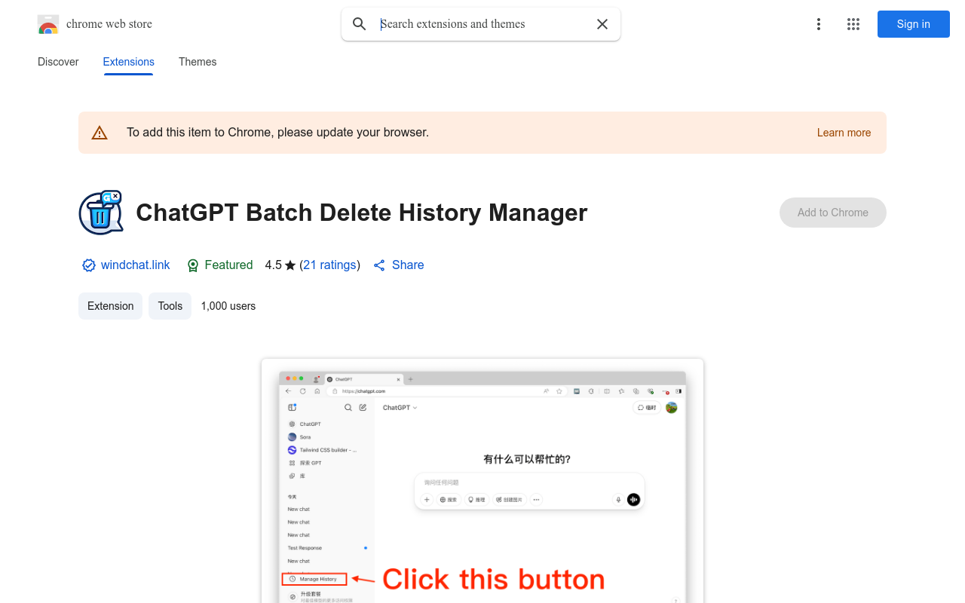Clear the search field with the X icon
965x603 pixels.
click(602, 23)
